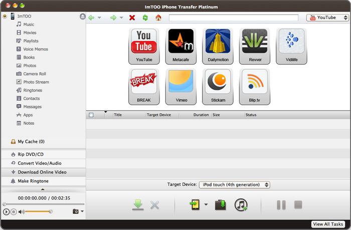Mute the player volume speaker icon
Screen dimensions: 351x230
[x=21, y=211]
